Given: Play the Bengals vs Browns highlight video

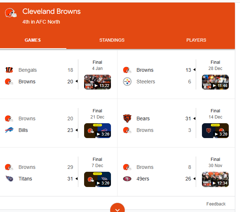Looking at the screenshot, I should (98, 82).
